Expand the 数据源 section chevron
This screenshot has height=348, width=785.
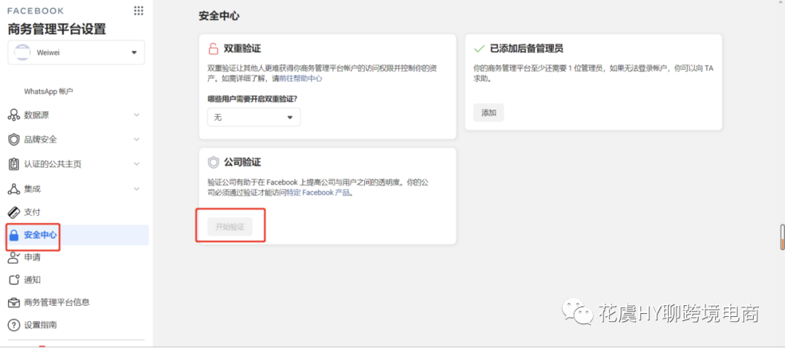137,116
